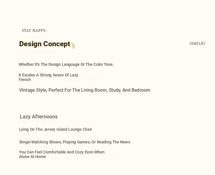Click the "(SMILE)" label
215x175 pixels.
tap(197, 43)
